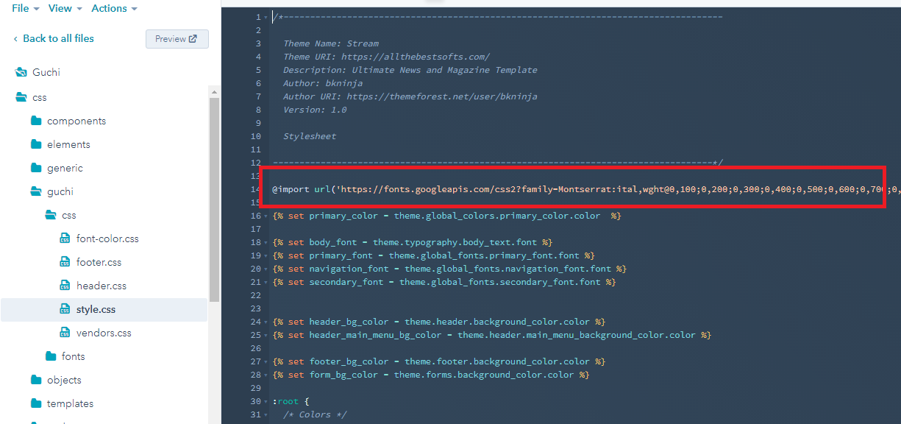Open the View menu
Screen dimensions: 901x424
coord(64,8)
